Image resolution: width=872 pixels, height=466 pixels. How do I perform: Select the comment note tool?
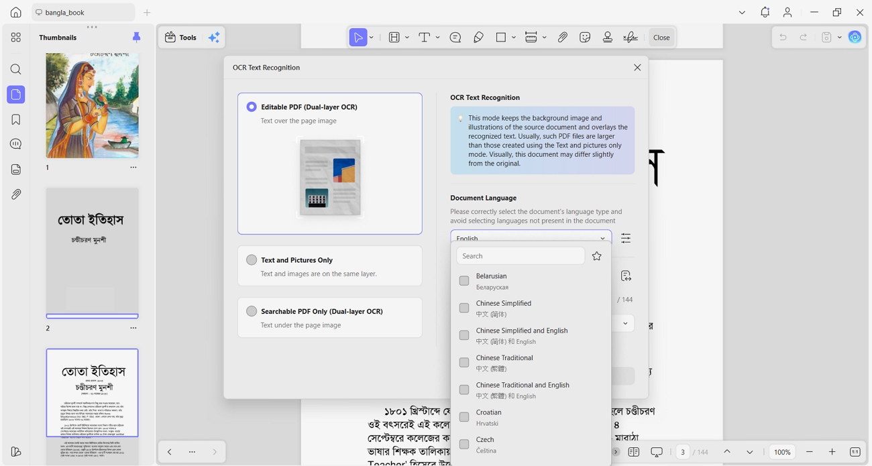(455, 38)
